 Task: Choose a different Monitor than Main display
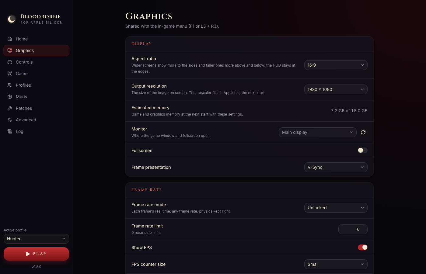click(318, 132)
